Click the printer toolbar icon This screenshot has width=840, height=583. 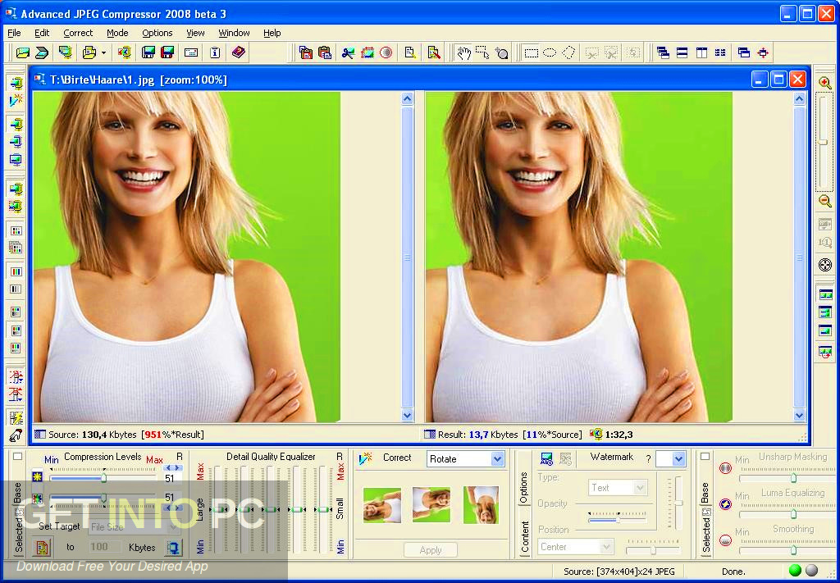pyautogui.click(x=89, y=52)
